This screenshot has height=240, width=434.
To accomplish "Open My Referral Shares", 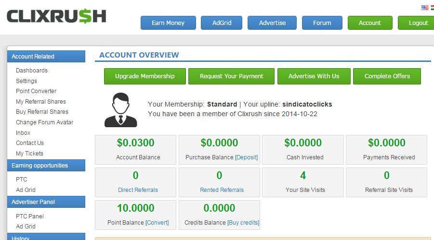I will (x=40, y=101).
